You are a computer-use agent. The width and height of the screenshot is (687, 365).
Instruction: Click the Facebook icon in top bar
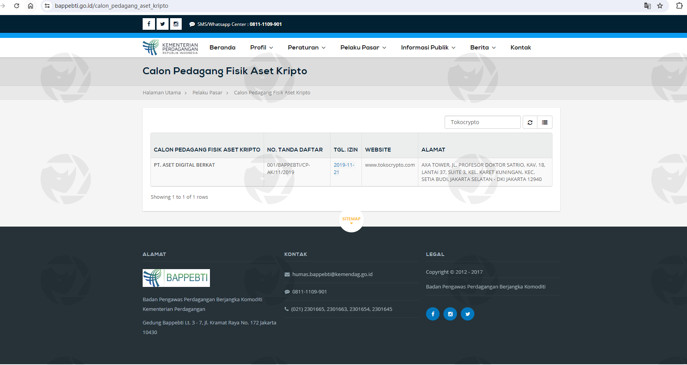pos(149,24)
